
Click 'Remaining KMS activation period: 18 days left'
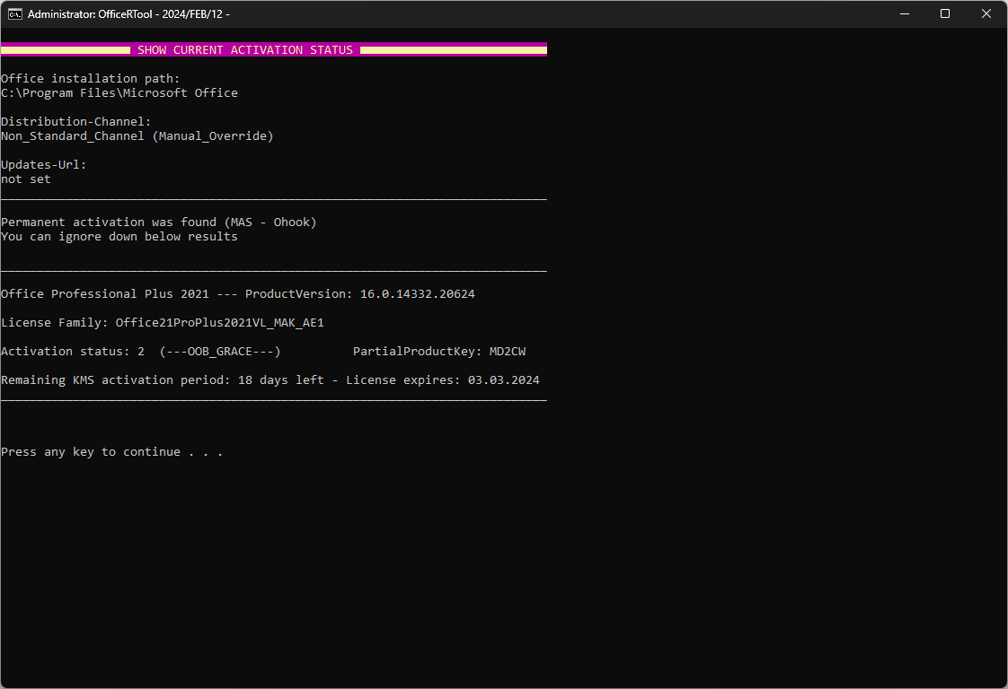click(x=163, y=380)
